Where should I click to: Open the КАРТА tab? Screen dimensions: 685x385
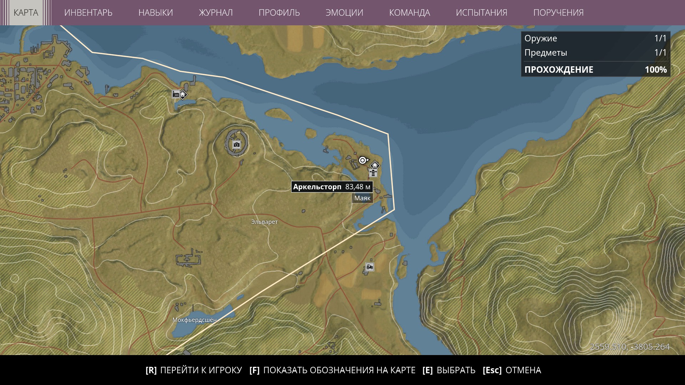click(x=26, y=12)
